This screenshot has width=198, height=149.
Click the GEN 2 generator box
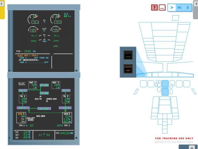coord(67,118)
